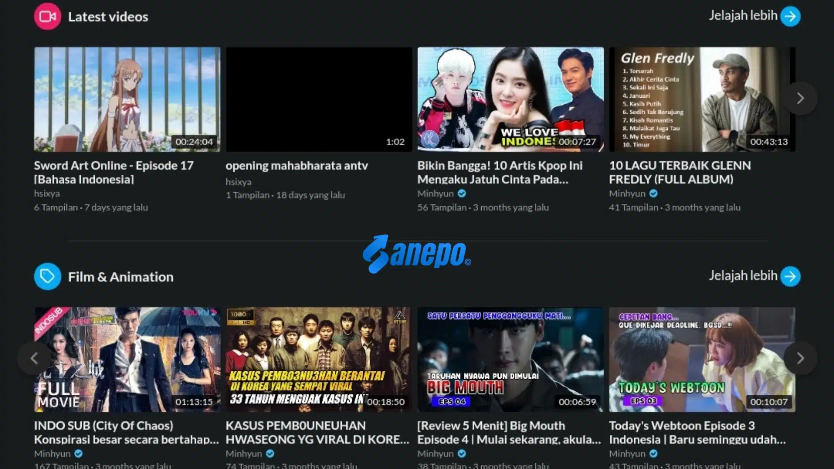
Task: Click verified badge next to Minhyun under City Of Chaos
Action: (x=78, y=453)
